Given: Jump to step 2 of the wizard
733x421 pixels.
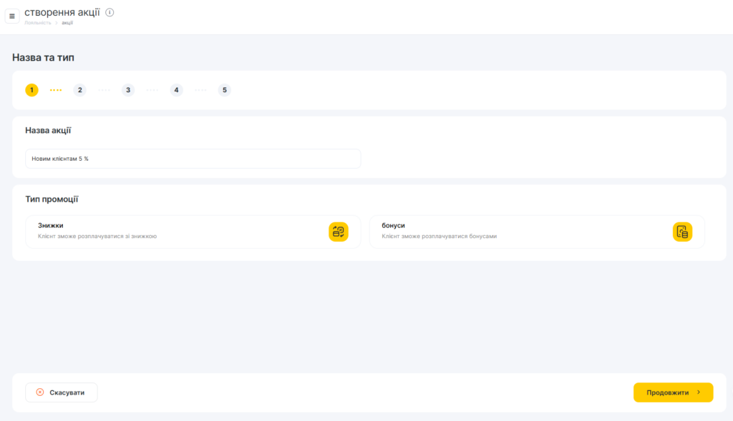Looking at the screenshot, I should (x=79, y=90).
